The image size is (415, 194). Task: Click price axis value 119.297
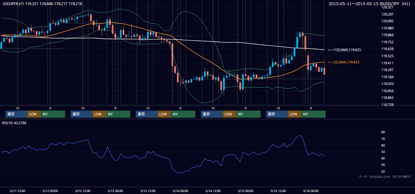387,70
